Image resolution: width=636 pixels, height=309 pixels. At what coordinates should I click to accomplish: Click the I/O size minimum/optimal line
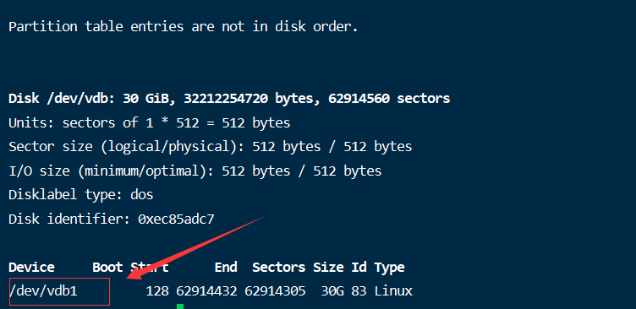pyautogui.click(x=195, y=171)
